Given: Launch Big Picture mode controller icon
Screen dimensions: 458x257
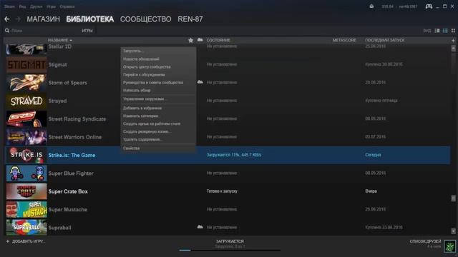Looking at the screenshot, I should tap(429, 6).
